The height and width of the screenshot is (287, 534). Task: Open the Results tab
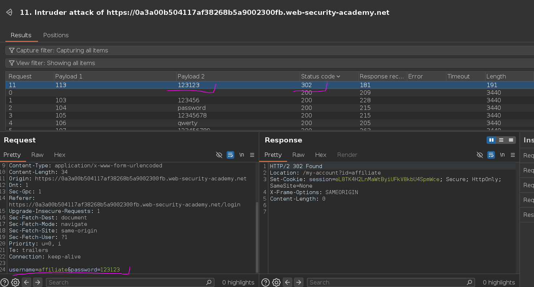tap(21, 35)
